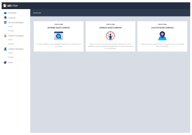Click the Audience-Based Campaign card title
Image resolution: width=192 pixels, height=135 pixels.
point(110,28)
